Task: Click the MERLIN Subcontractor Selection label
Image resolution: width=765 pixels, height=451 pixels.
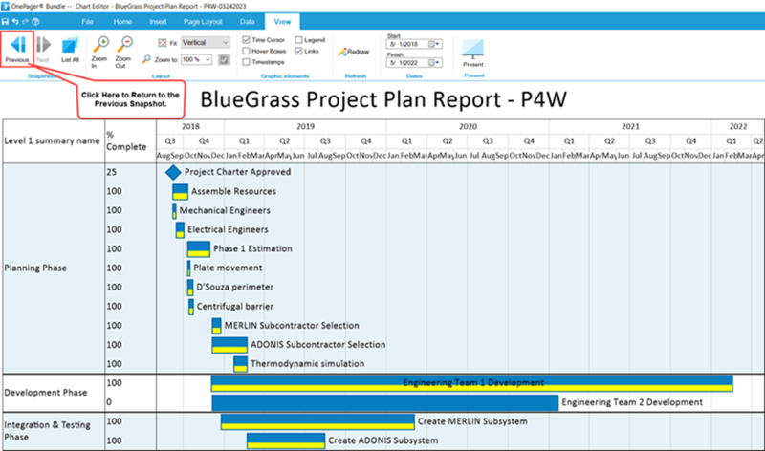Action: tap(292, 326)
